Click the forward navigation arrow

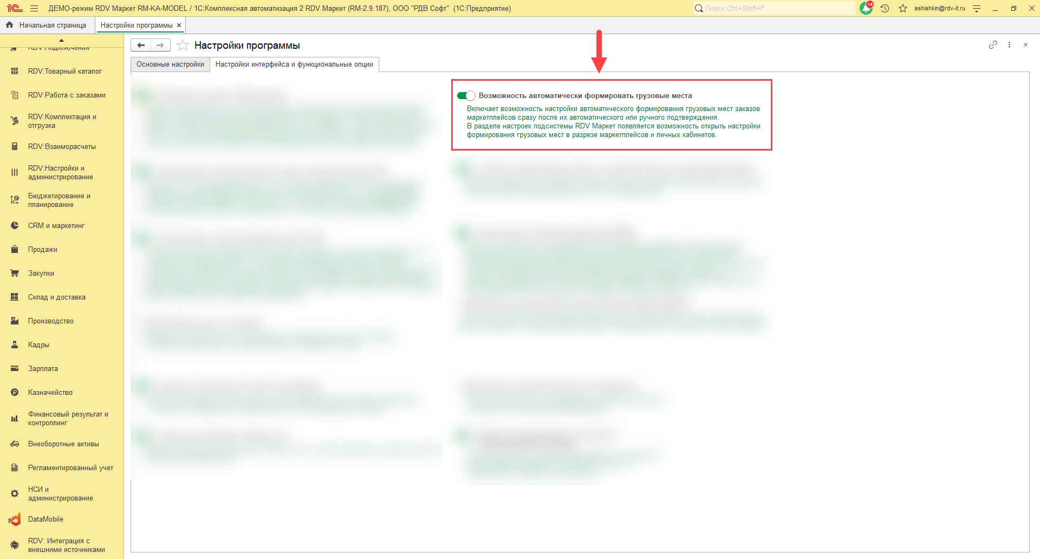(x=160, y=45)
